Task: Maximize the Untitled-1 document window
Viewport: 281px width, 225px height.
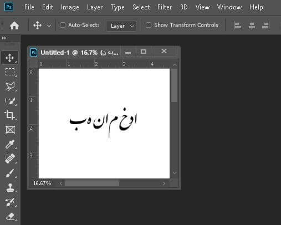Action: [144, 52]
